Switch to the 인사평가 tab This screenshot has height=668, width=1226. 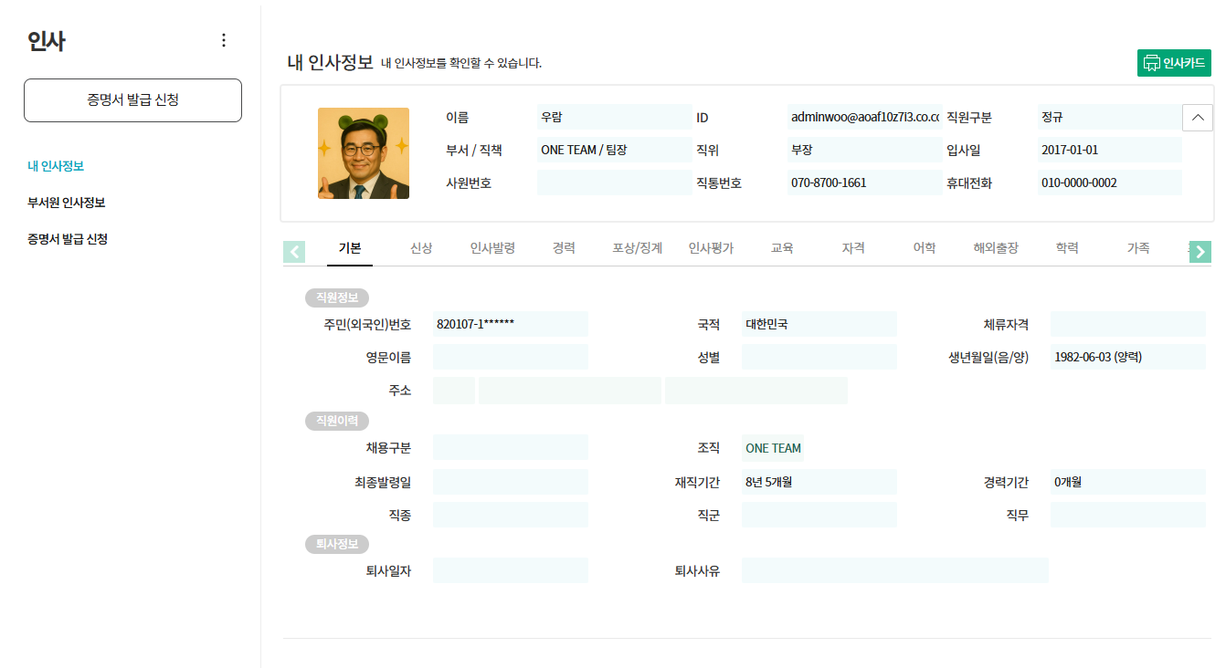click(711, 248)
